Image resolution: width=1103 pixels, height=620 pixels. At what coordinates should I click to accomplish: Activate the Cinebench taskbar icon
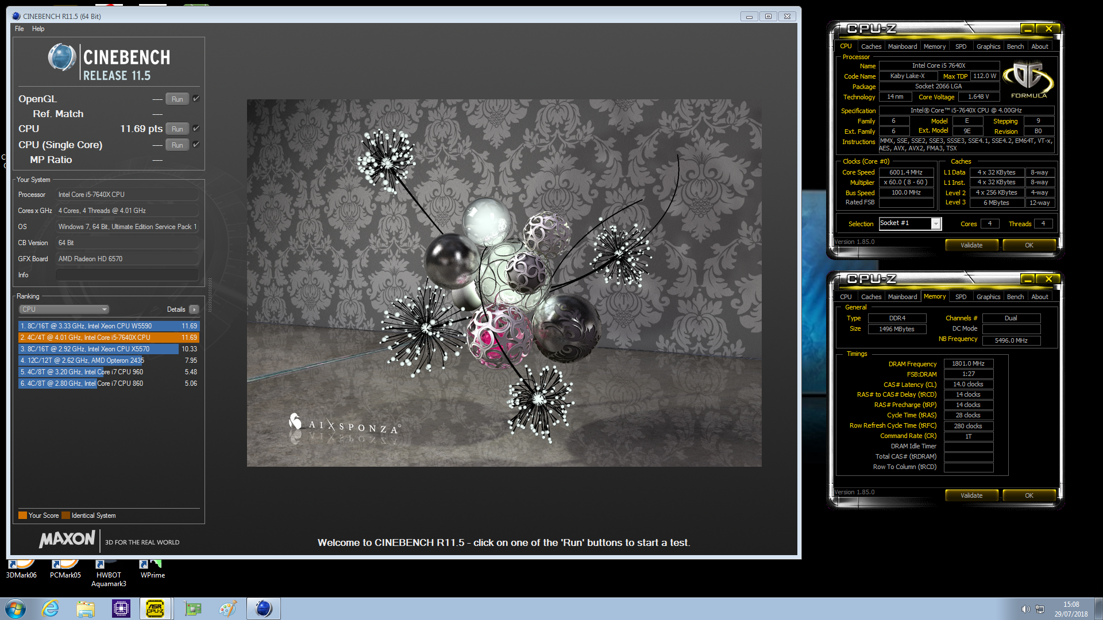264,609
